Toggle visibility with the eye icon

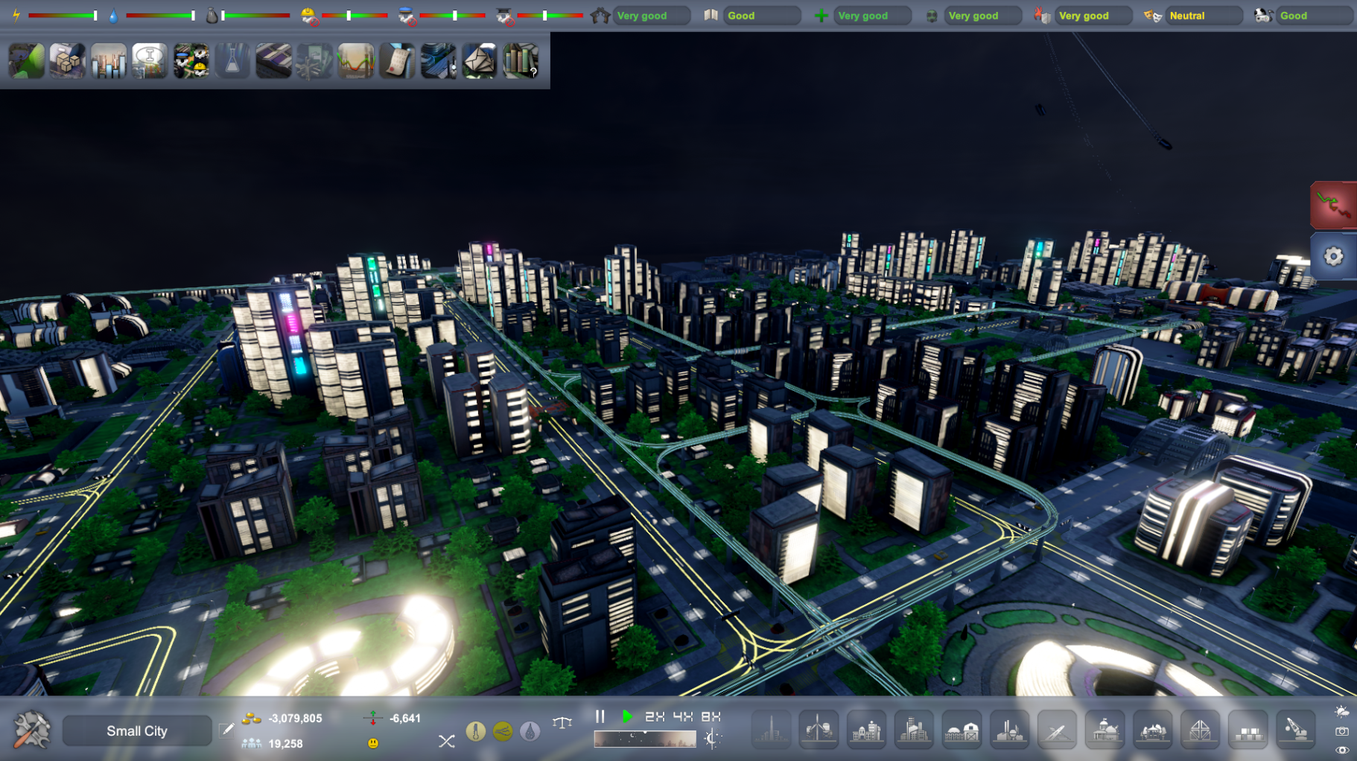click(x=1341, y=751)
